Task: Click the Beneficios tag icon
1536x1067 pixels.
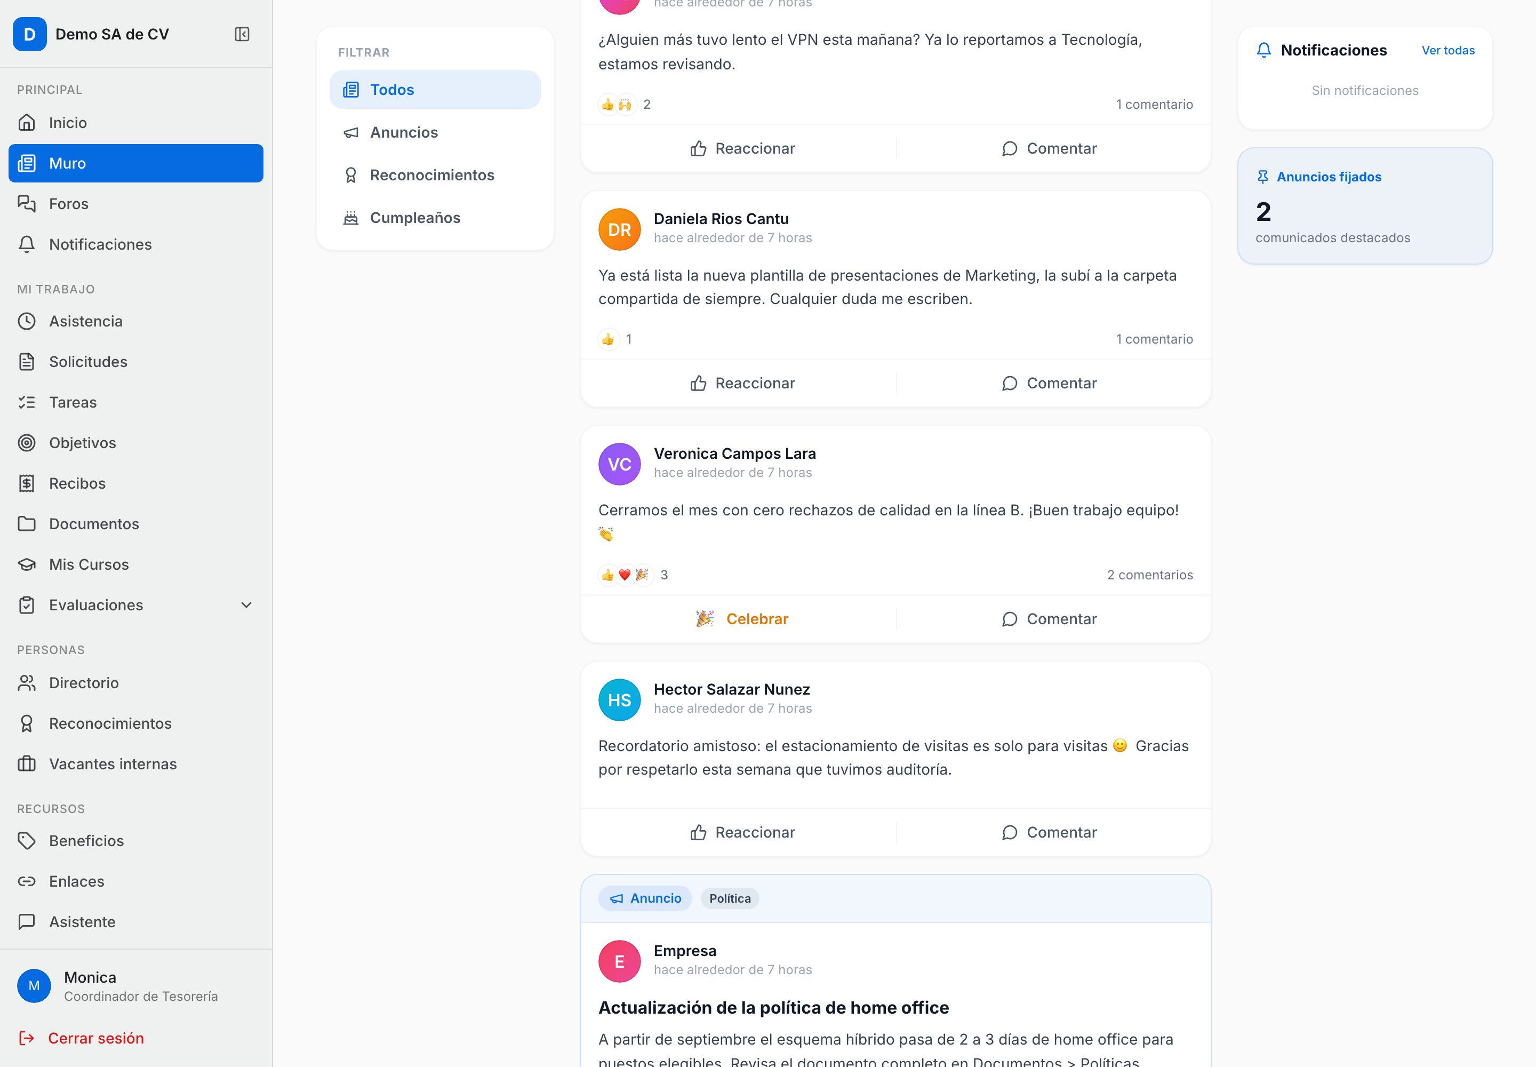Action: coord(27,840)
